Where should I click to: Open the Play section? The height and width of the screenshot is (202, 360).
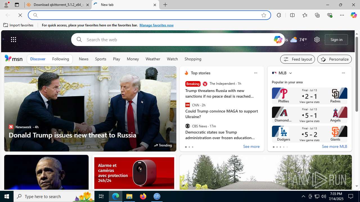[x=116, y=59]
